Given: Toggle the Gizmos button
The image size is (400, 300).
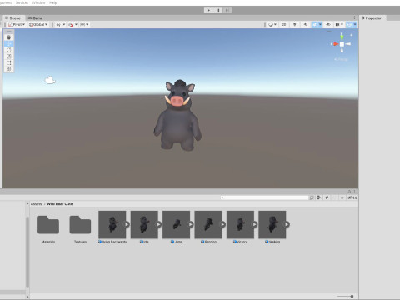Looking at the screenshot, I should point(349,24).
